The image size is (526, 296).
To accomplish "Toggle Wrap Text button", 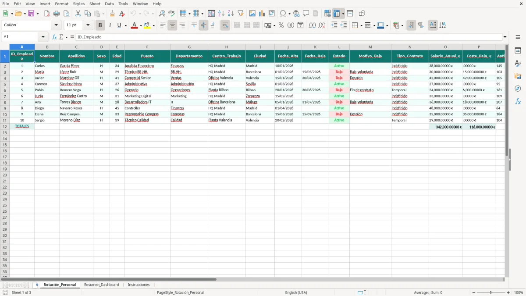I will 225,25.
